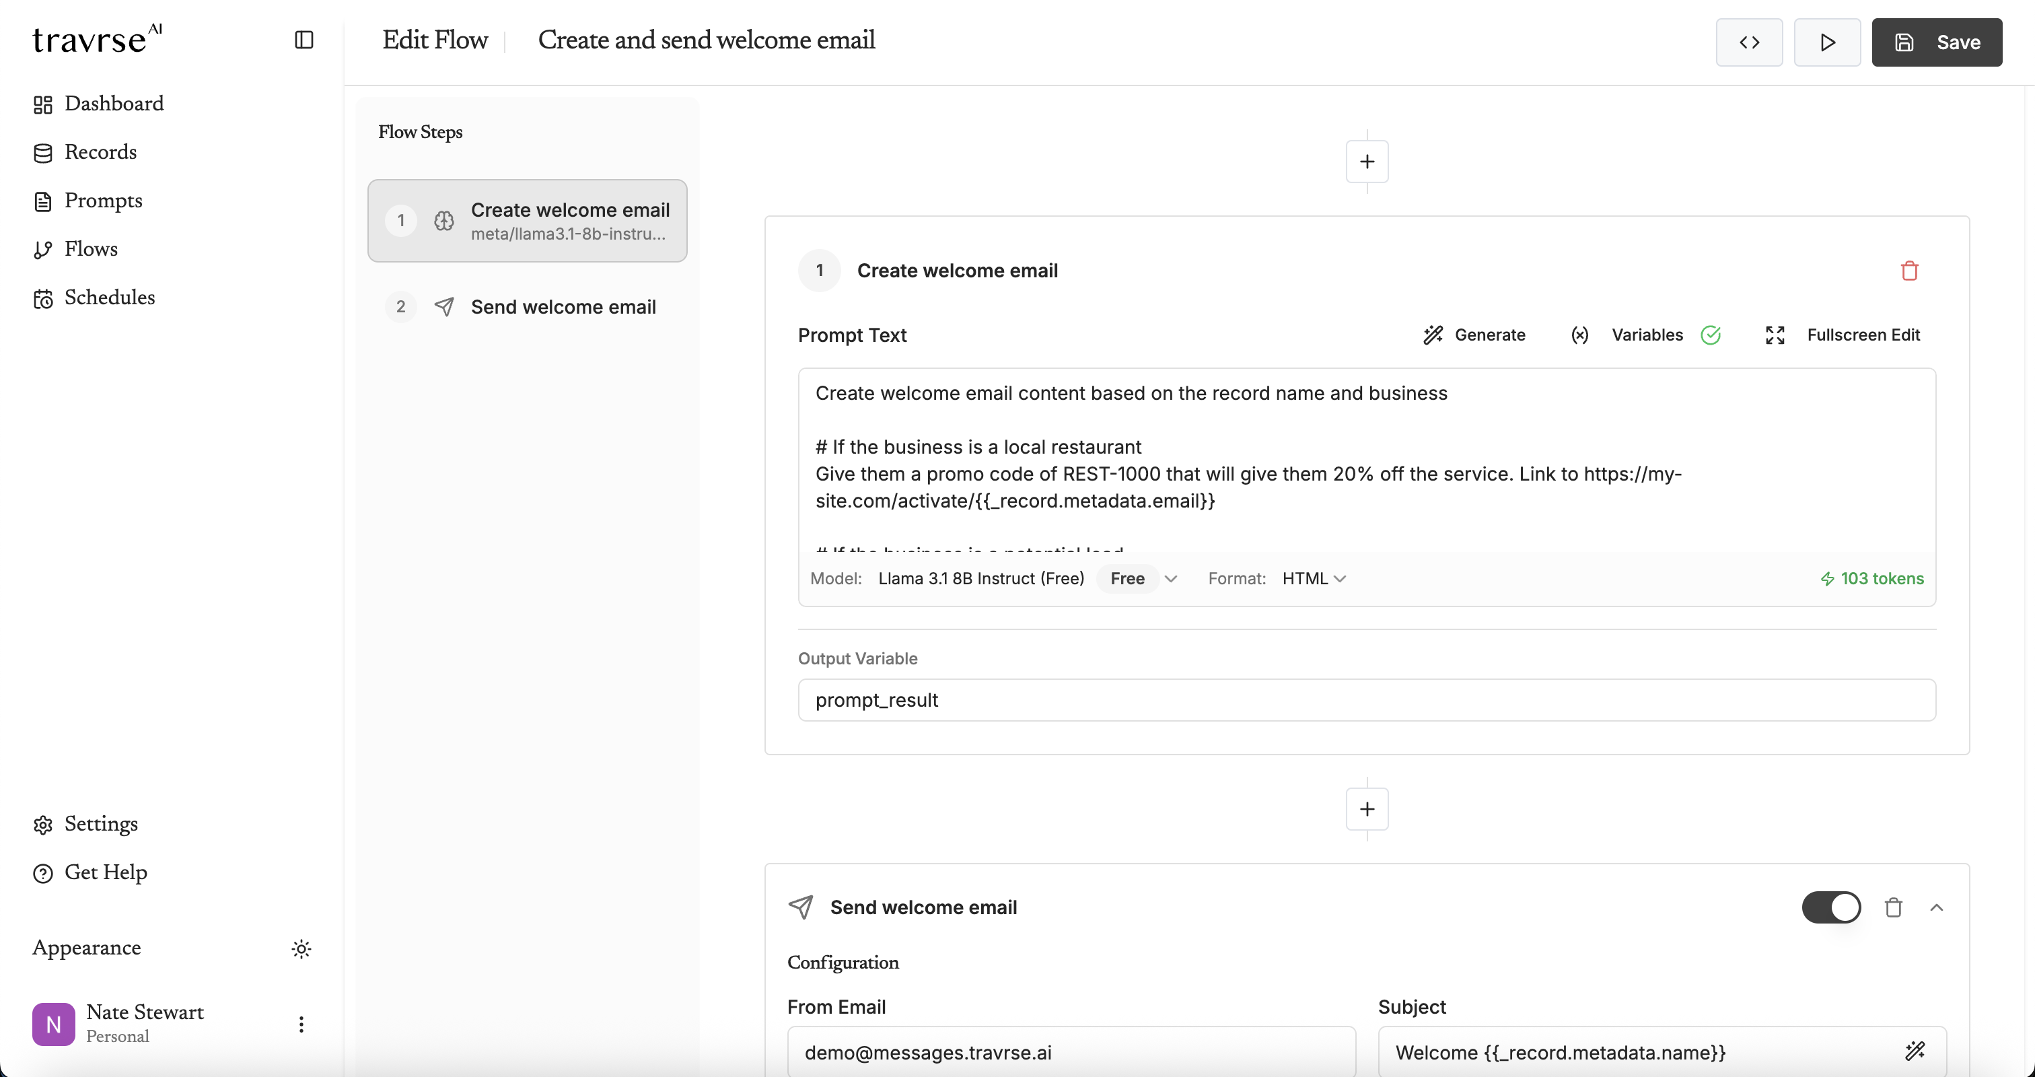
Task: Open the Model Free dropdown
Action: point(1140,578)
